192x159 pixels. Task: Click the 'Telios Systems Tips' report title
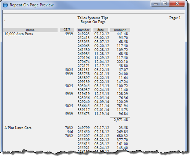pos(93,18)
